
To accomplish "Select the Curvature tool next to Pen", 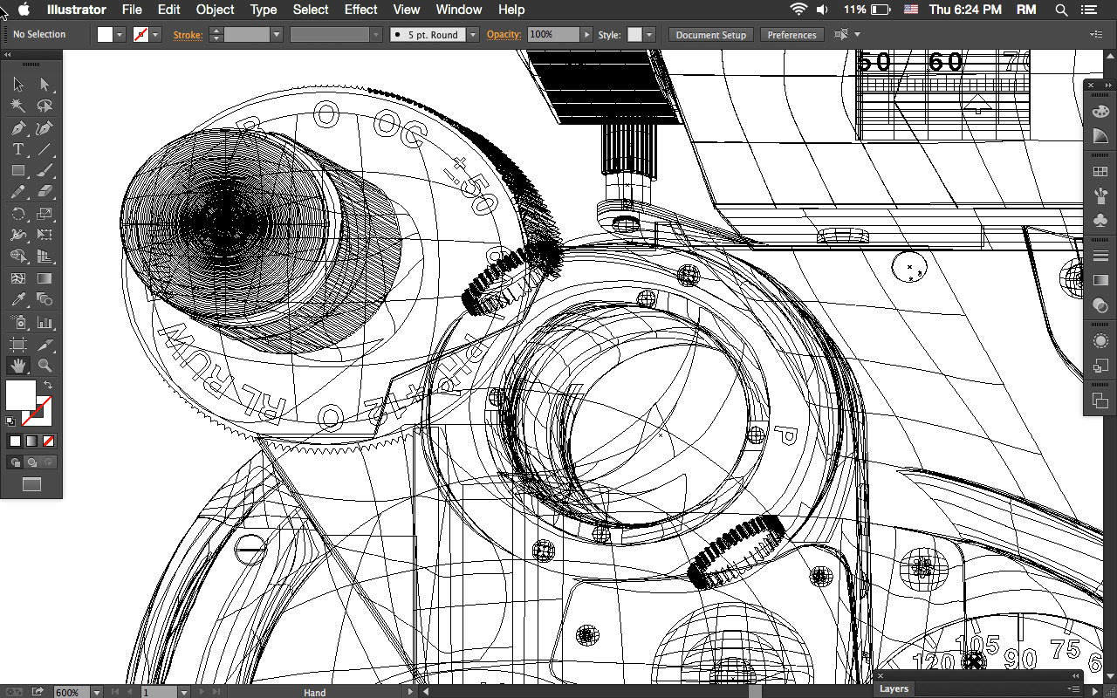I will [45, 128].
